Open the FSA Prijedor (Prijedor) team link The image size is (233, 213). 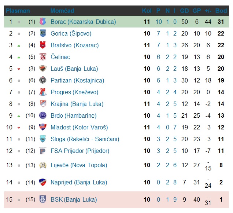coord(80,151)
